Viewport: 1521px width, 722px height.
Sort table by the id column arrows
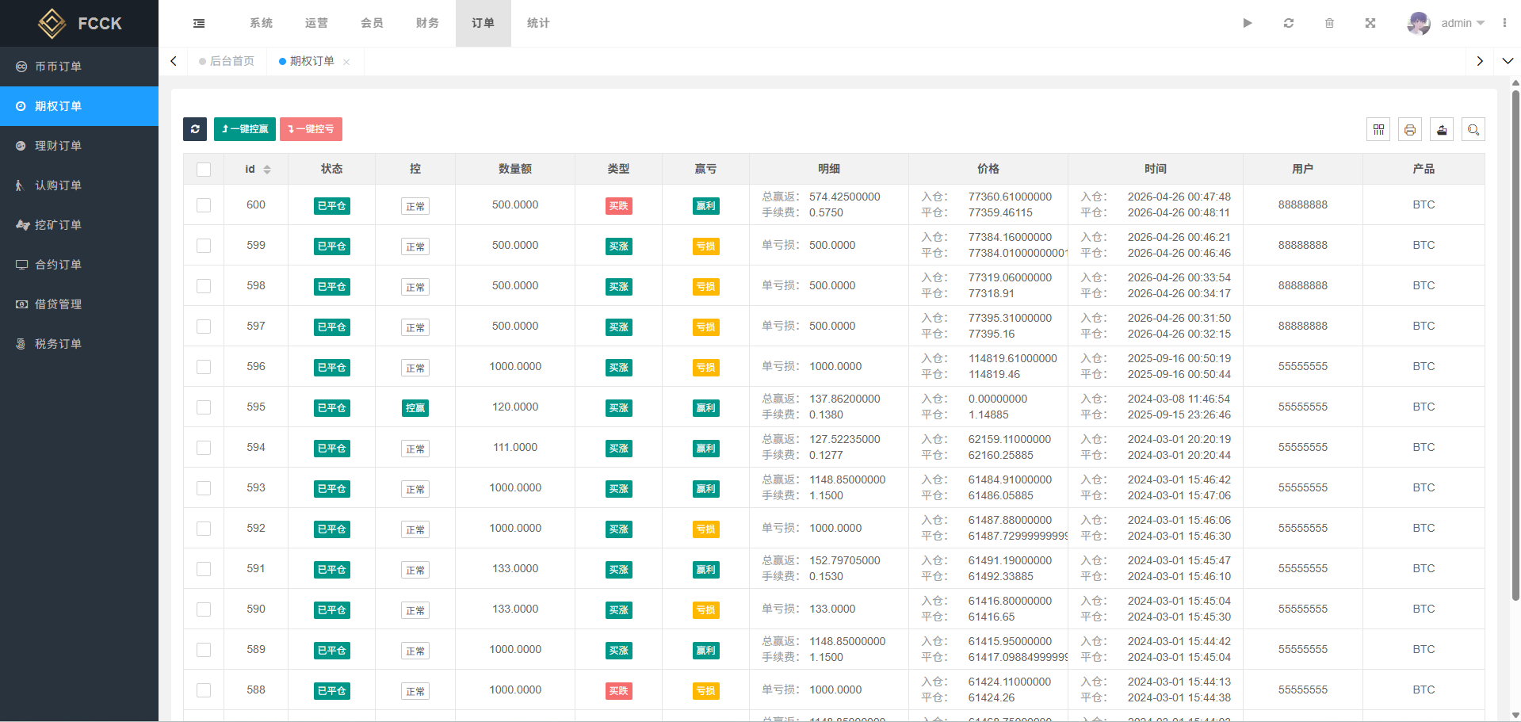(x=267, y=170)
